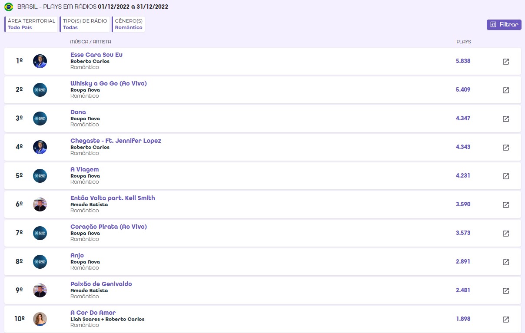525x333 pixels.
Task: Open Gênero(s) filter Romântico
Action: (128, 24)
